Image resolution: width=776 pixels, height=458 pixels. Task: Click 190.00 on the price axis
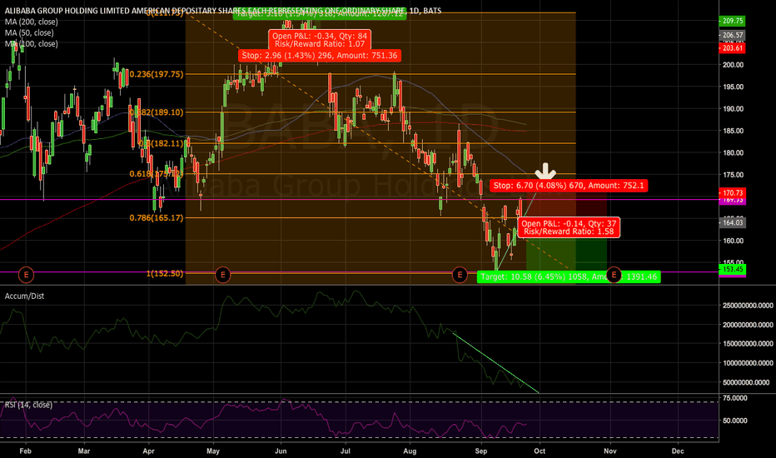click(733, 109)
